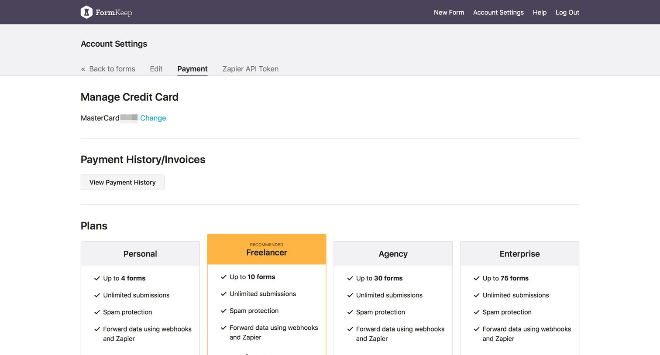
Task: Click Change to update the credit card
Action: (x=153, y=118)
